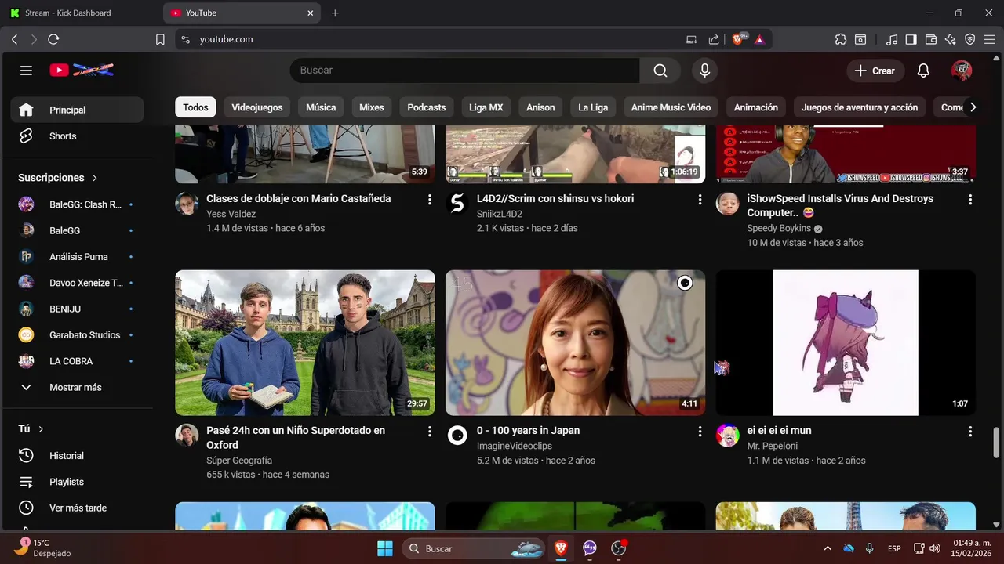Select Juegos de aventura y acción chip
1004x564 pixels.
[x=860, y=107]
